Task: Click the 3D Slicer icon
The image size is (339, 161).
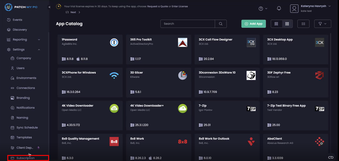Action: tap(183, 75)
